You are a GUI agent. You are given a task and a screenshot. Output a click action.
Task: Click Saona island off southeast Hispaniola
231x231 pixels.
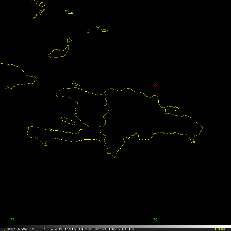[192, 142]
